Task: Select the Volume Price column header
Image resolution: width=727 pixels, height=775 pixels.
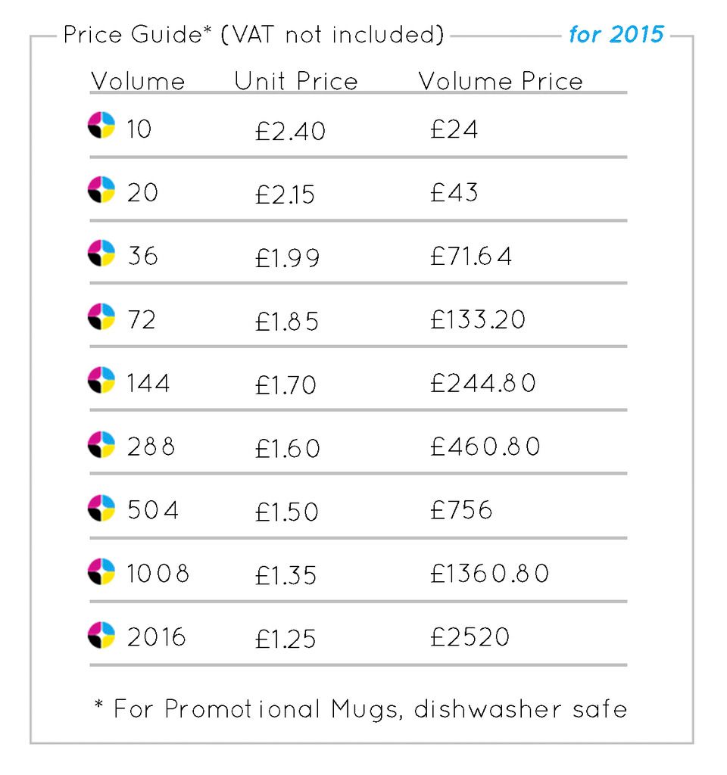Action: click(501, 81)
